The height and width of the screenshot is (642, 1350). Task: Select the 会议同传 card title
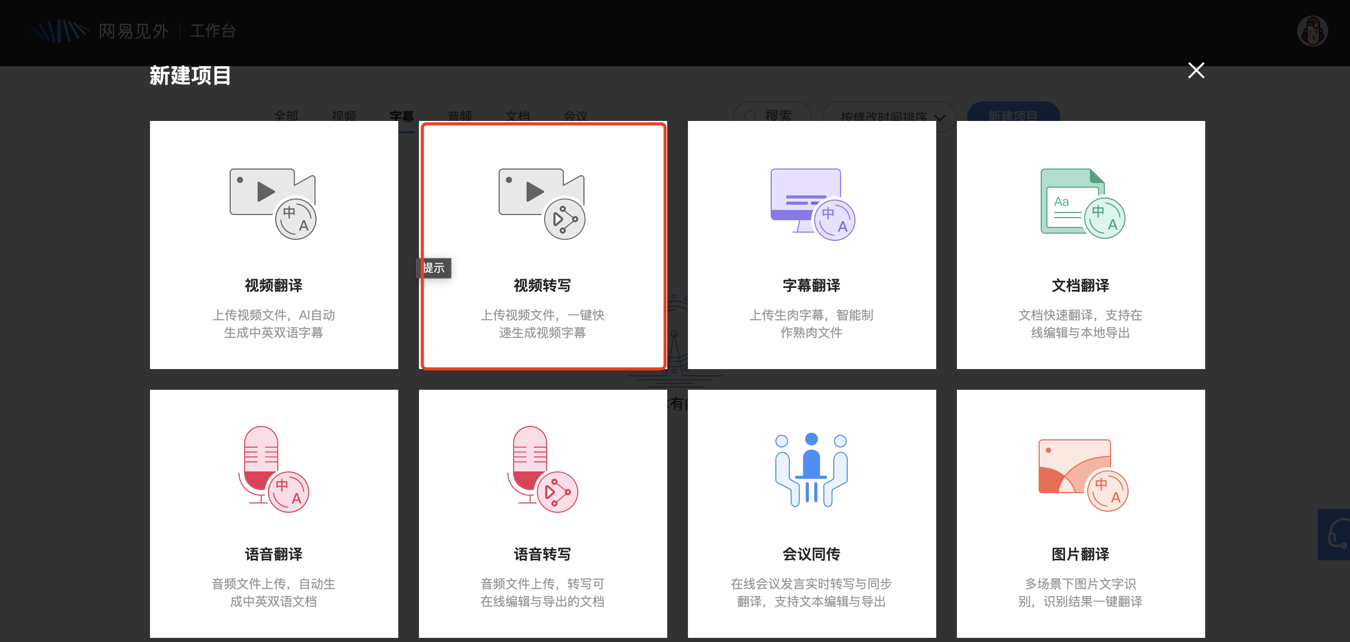[811, 554]
